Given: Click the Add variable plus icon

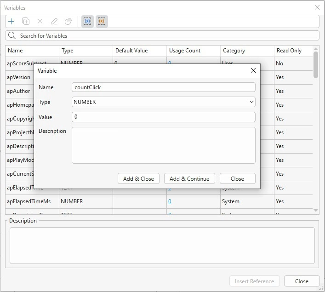Looking at the screenshot, I should [11, 21].
